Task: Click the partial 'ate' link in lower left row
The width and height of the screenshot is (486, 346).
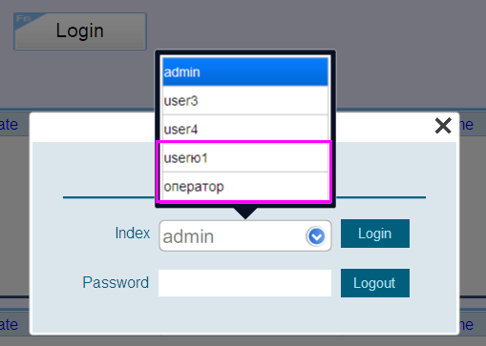Action: (9, 325)
